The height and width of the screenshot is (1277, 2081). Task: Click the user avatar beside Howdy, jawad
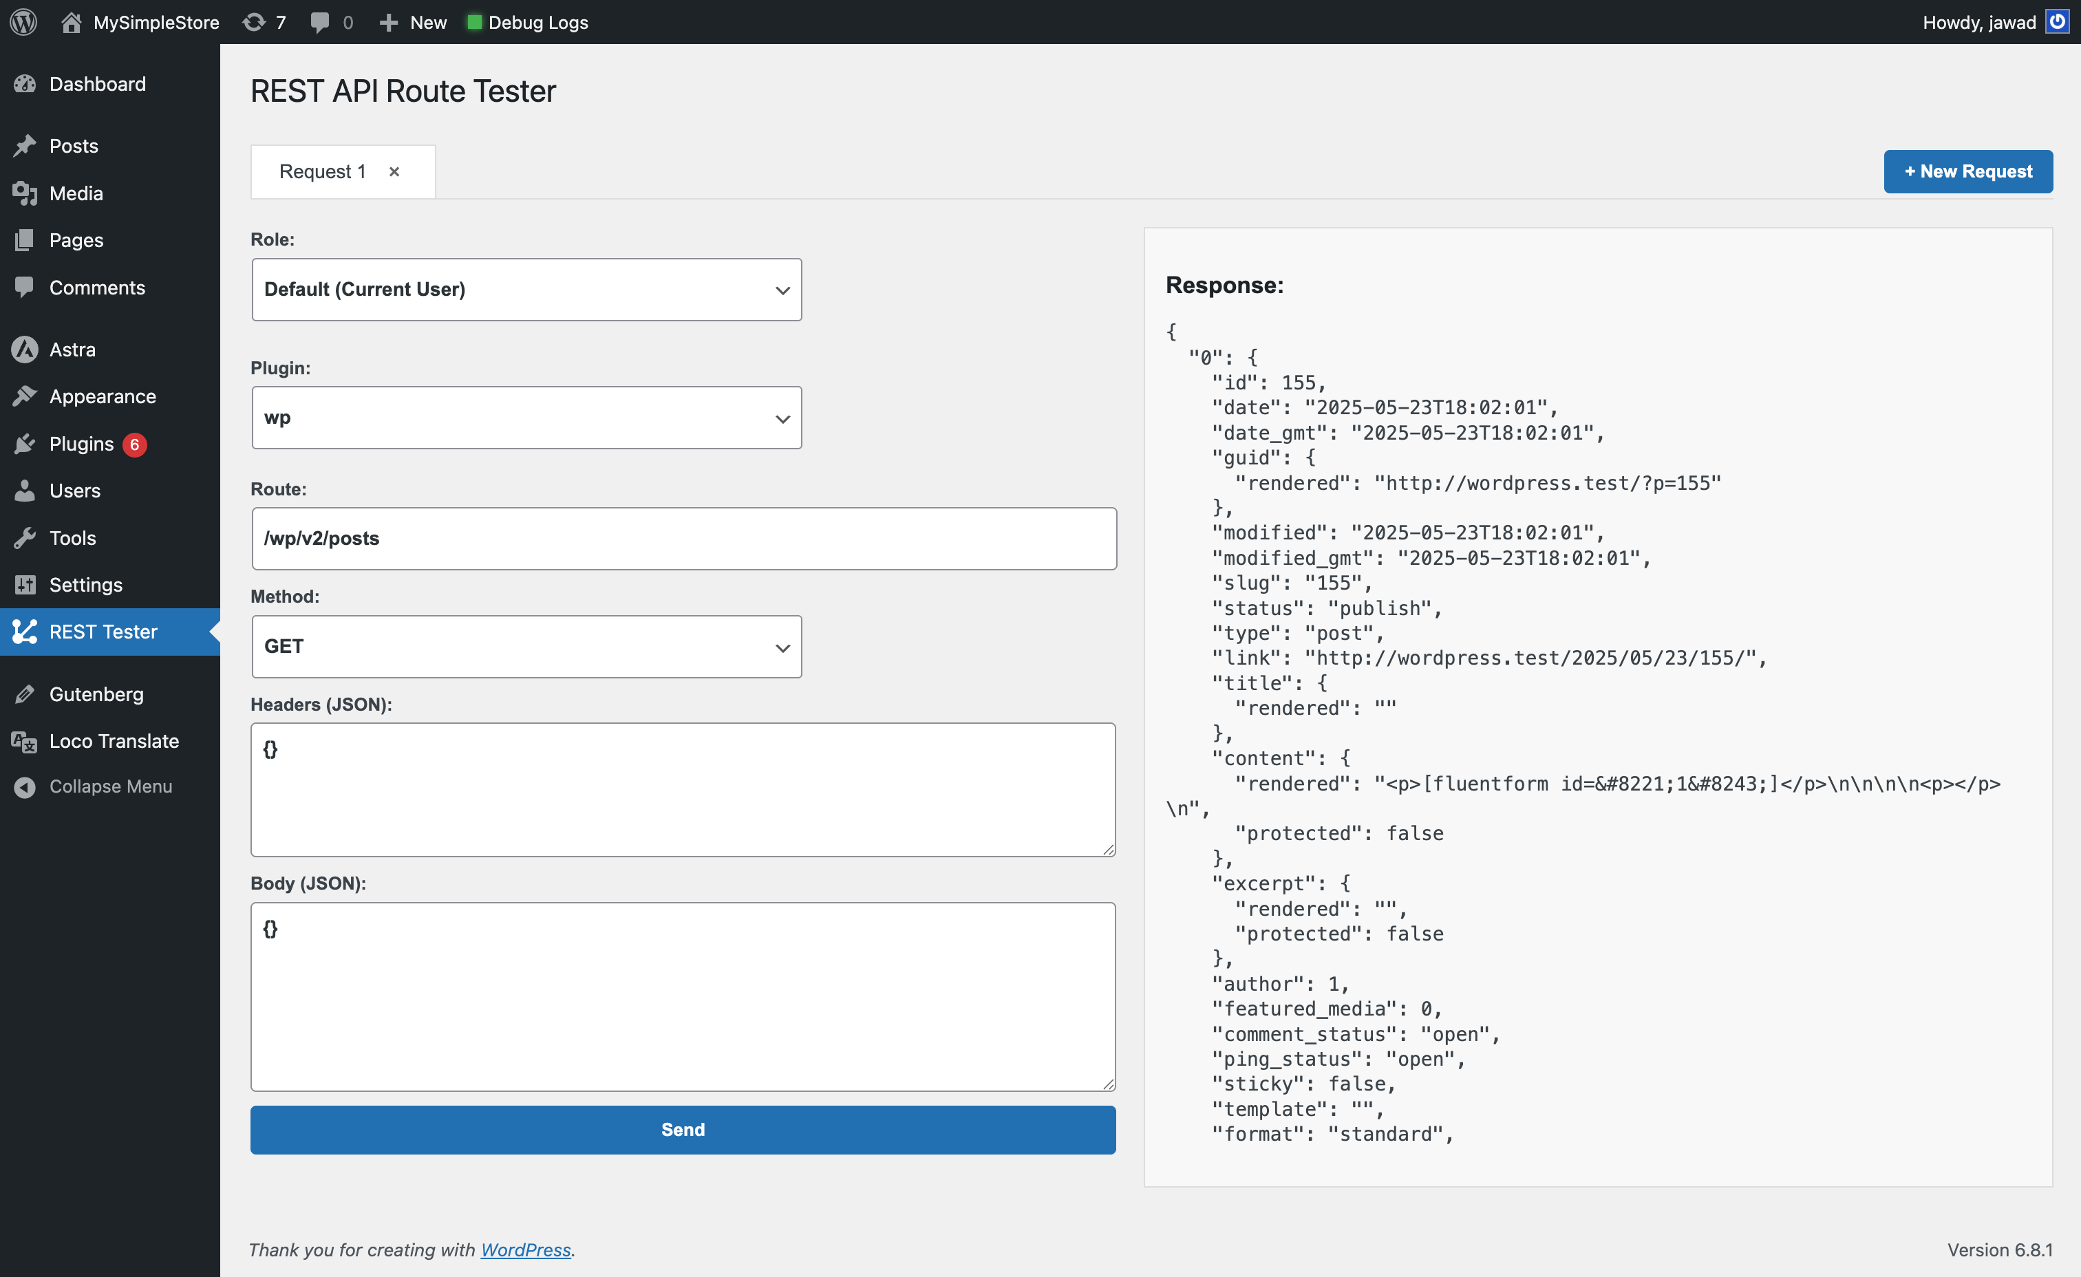tap(2058, 21)
